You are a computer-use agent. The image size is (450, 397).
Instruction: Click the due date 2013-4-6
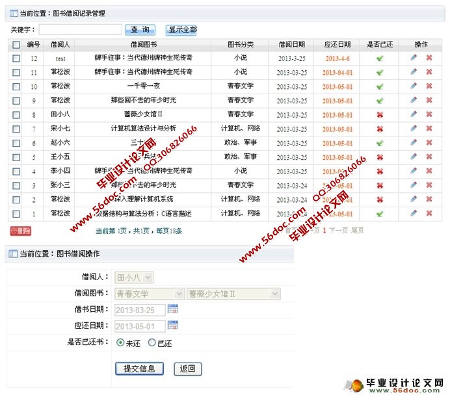coord(337,58)
